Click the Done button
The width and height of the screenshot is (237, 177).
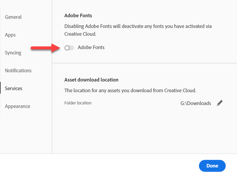click(x=212, y=166)
